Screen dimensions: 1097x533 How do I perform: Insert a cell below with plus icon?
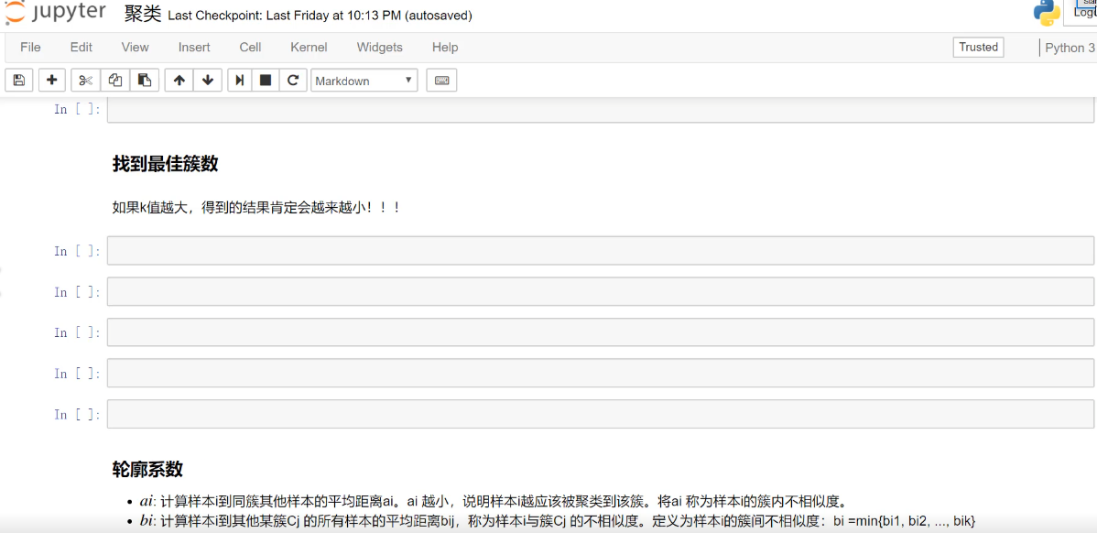51,81
